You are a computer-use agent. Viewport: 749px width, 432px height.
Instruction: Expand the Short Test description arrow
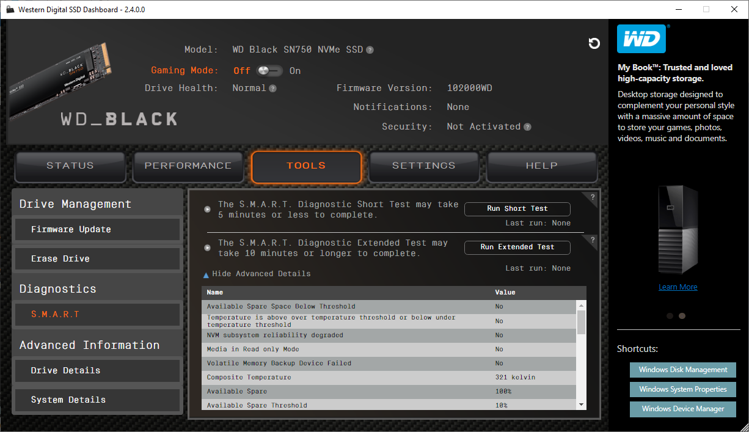(x=208, y=209)
